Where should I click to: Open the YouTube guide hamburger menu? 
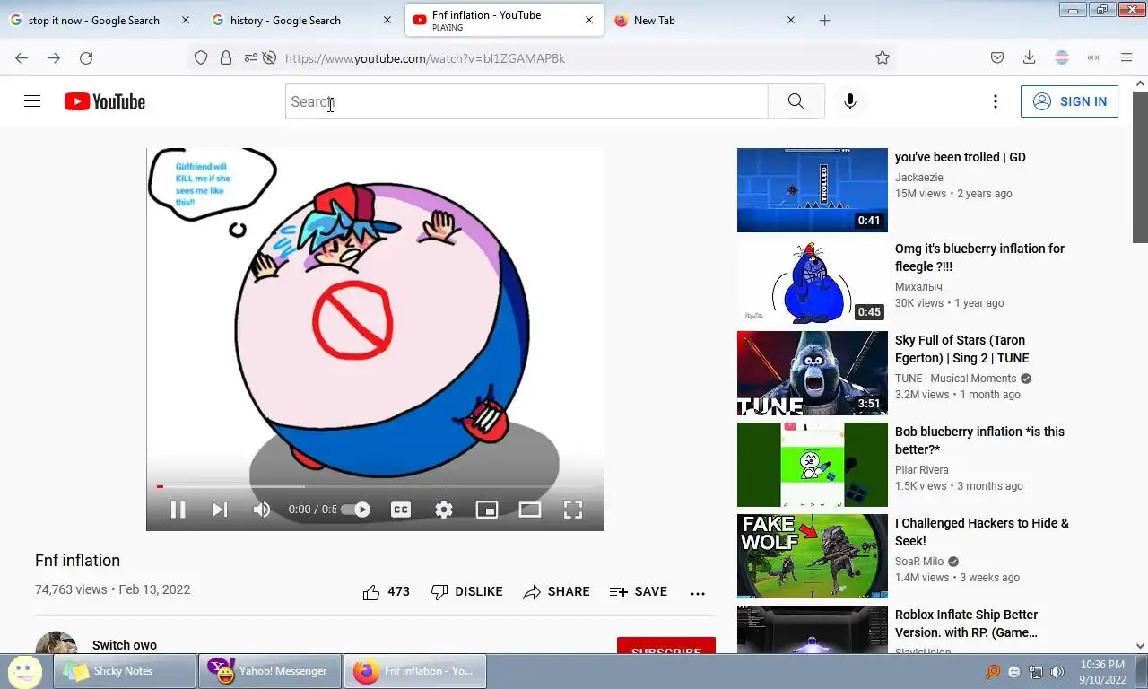(32, 101)
